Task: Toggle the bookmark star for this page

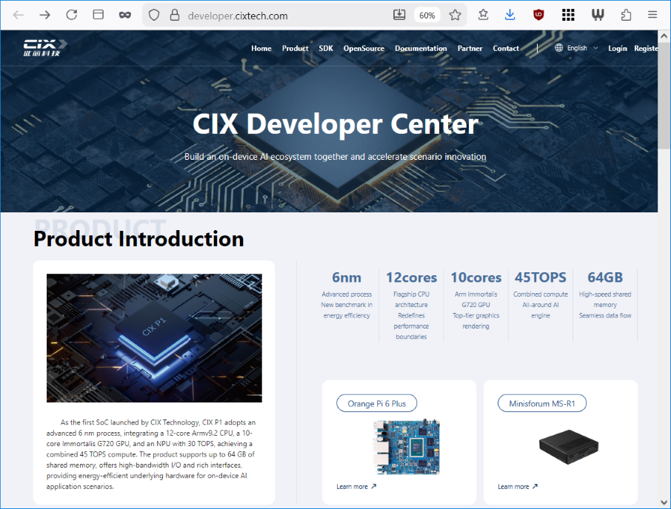Action: 455,15
